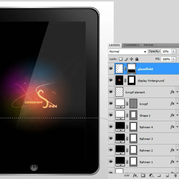Viewport: 179px width, 179px height.
Task: Click link layers icon at panel bottom
Action: click(126, 175)
